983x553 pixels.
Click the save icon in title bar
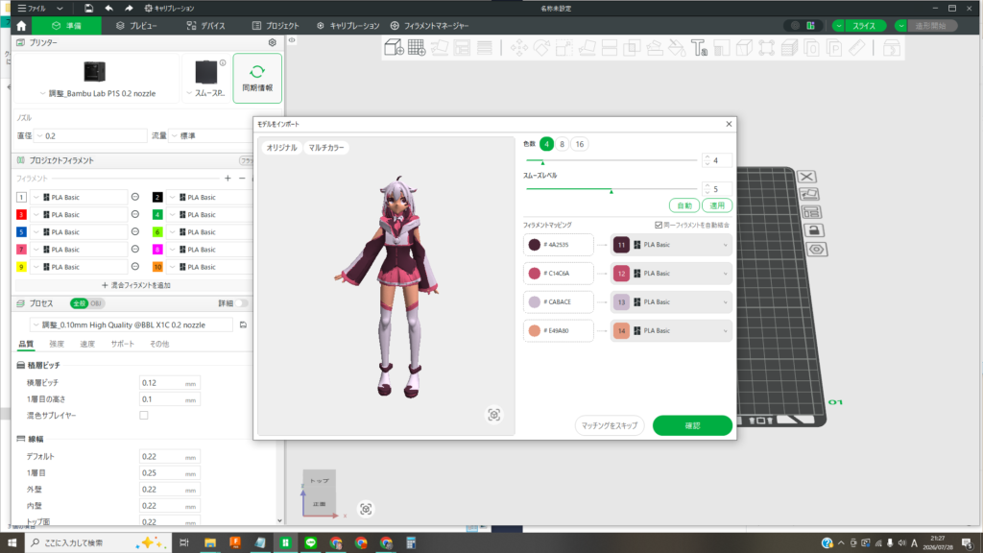click(x=88, y=8)
